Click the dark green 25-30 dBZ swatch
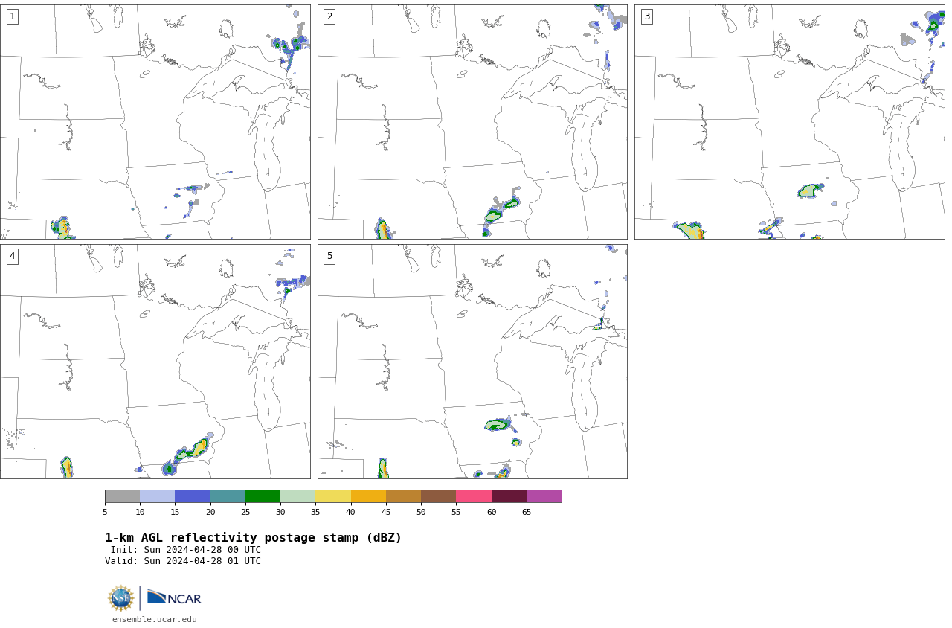Viewport: 952px width, 628px height. [x=263, y=496]
